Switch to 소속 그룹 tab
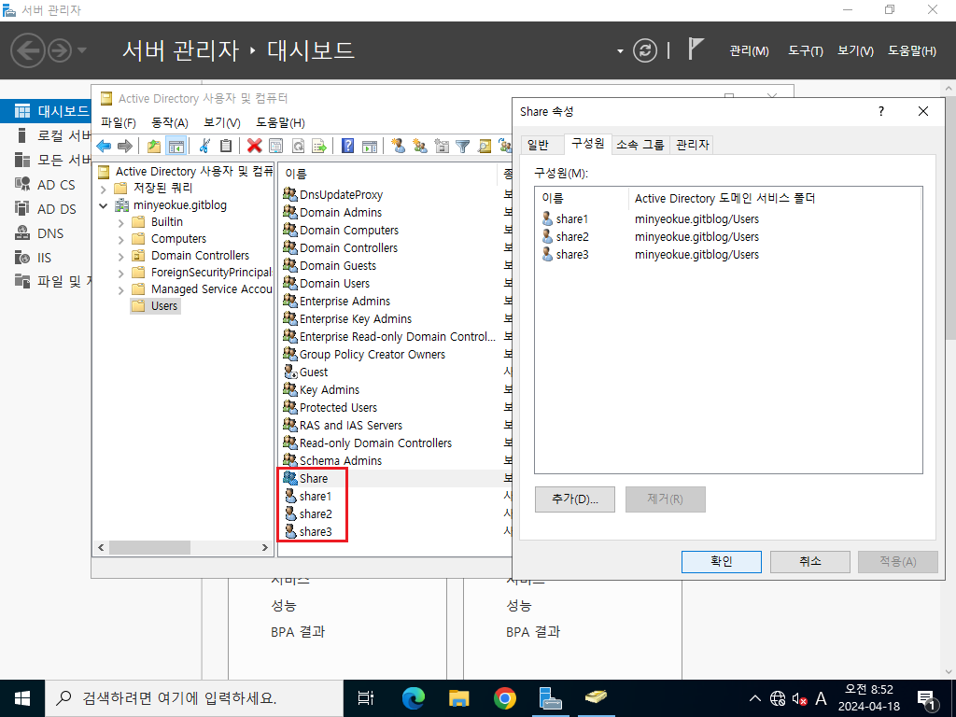 (x=640, y=145)
